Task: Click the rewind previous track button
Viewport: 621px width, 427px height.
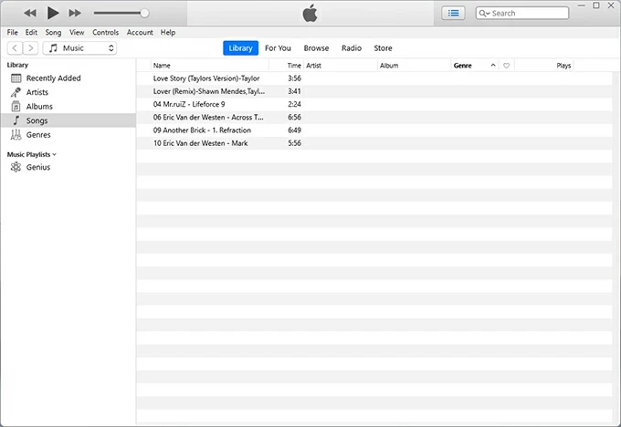Action: (30, 13)
